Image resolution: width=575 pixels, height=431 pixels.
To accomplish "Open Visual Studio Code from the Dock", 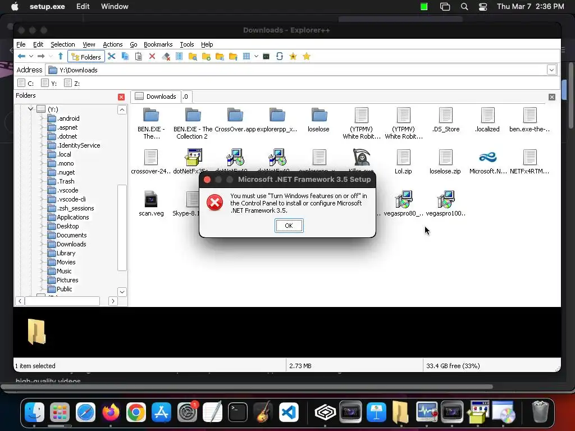I will click(x=289, y=412).
